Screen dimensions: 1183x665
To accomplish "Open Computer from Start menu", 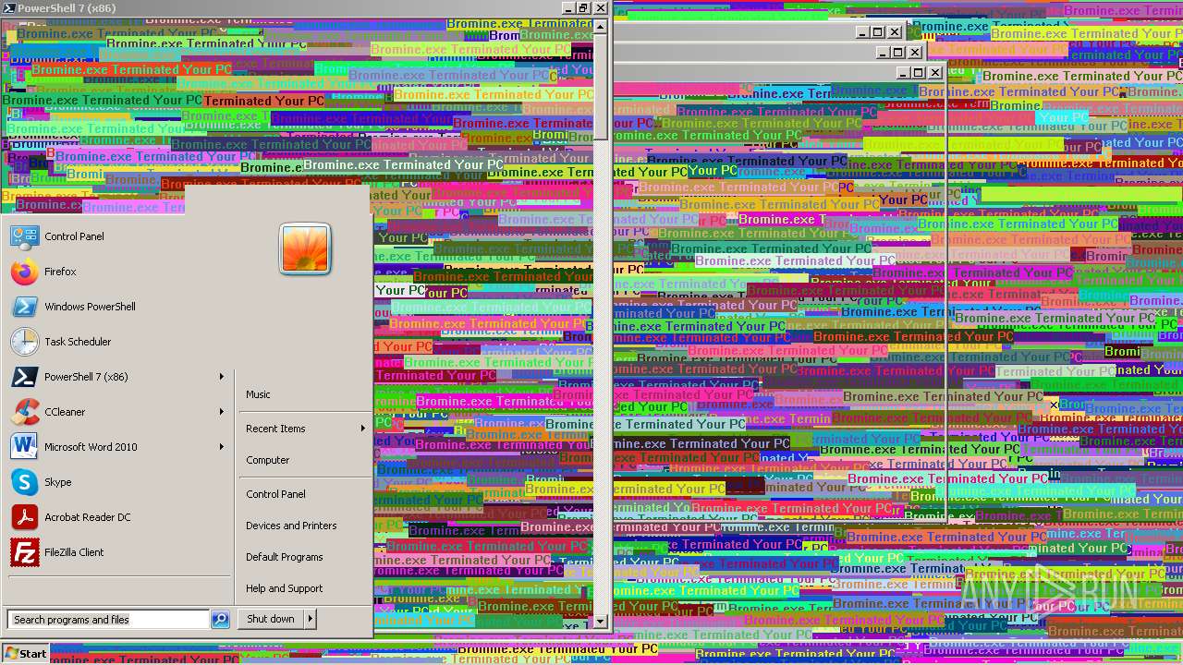I will click(x=268, y=460).
